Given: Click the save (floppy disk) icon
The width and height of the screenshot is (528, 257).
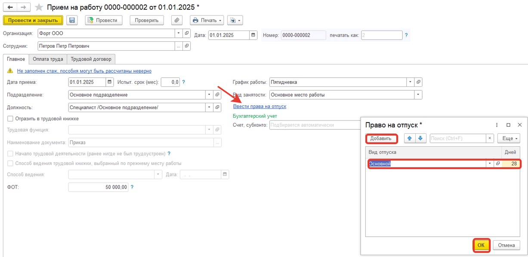Looking at the screenshot, I should [x=72, y=20].
